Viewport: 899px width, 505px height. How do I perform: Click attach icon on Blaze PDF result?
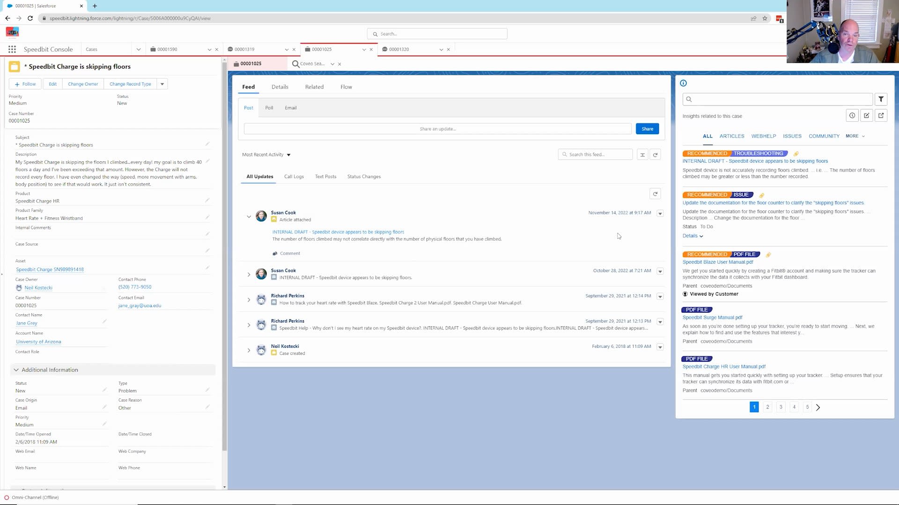click(768, 255)
